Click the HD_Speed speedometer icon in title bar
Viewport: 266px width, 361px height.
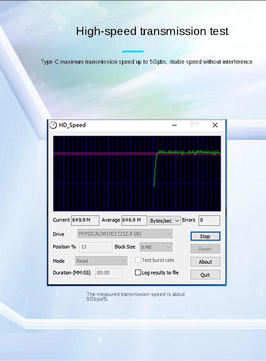point(53,125)
